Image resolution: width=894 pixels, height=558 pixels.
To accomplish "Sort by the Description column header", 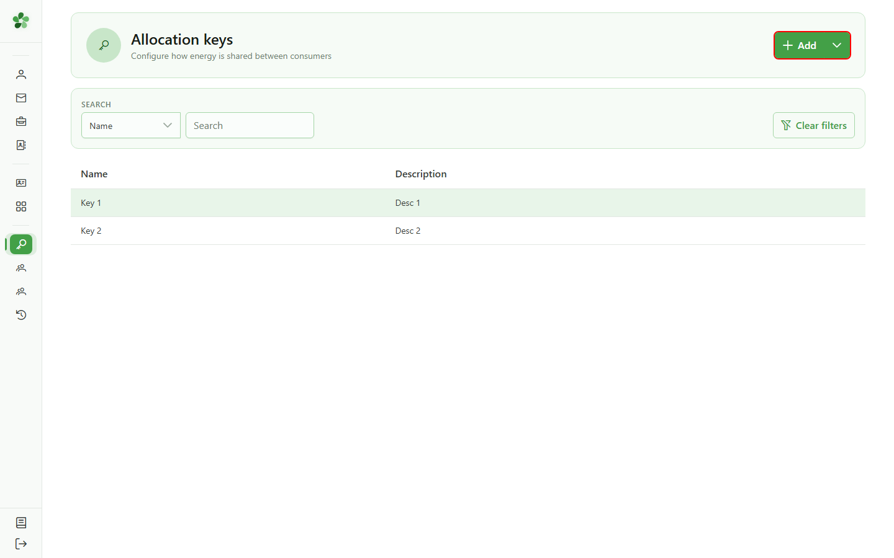I will pyautogui.click(x=421, y=174).
